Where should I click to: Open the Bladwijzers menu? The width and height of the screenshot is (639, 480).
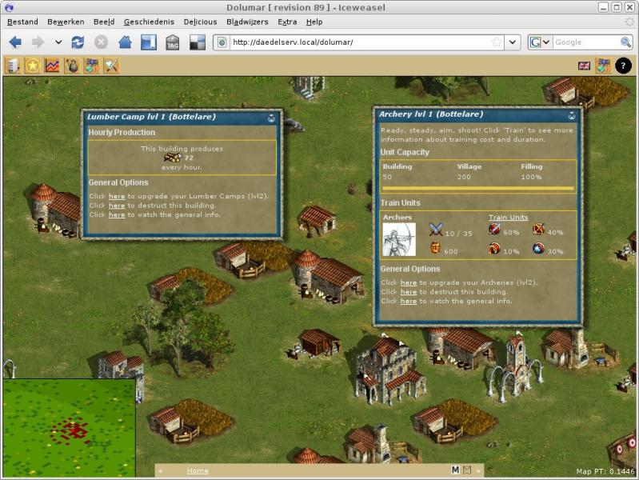pos(247,22)
